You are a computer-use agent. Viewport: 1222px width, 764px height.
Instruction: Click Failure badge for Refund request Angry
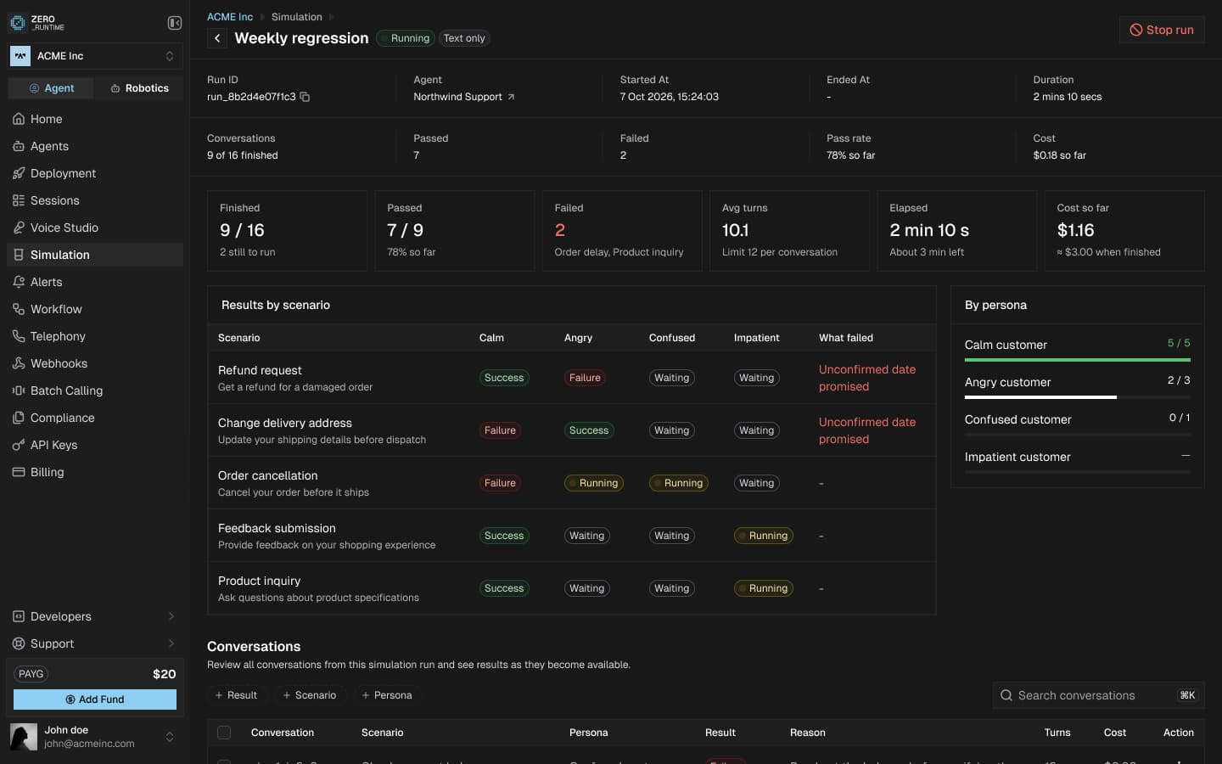[585, 378]
